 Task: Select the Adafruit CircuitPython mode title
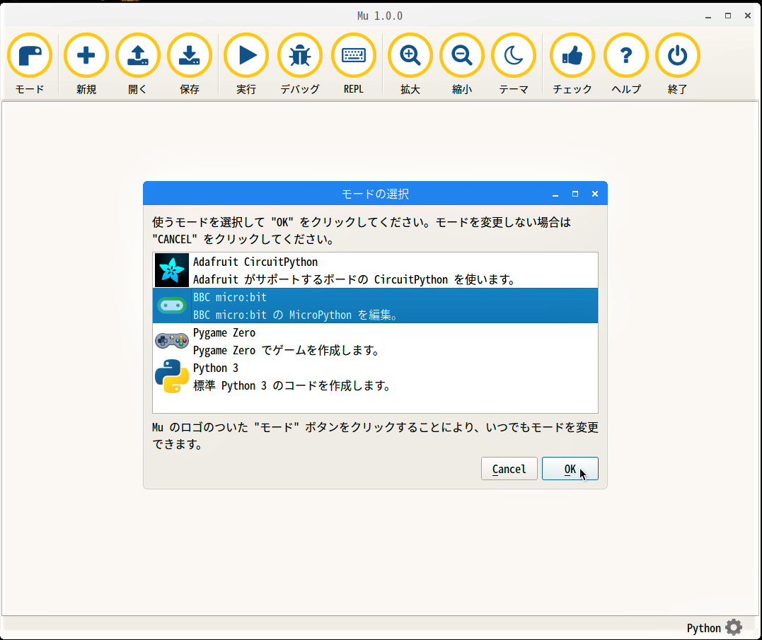[x=255, y=262]
